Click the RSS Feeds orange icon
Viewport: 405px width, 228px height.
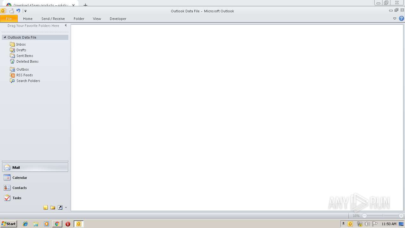[12, 75]
